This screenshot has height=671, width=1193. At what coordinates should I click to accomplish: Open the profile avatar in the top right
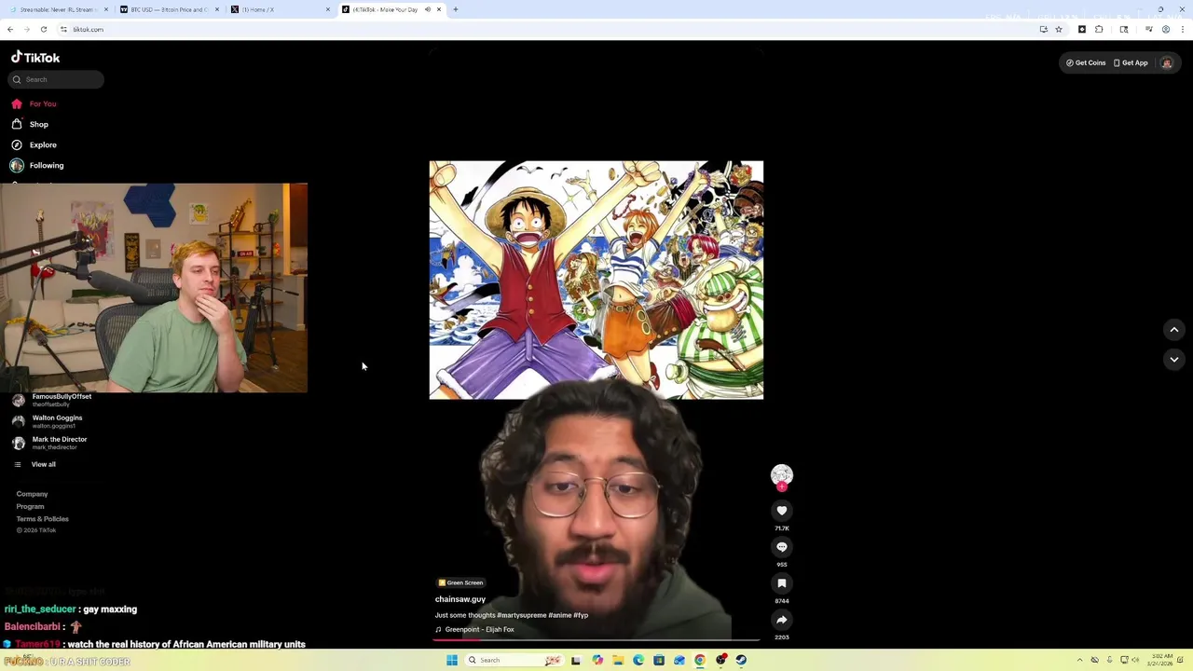click(x=1166, y=62)
